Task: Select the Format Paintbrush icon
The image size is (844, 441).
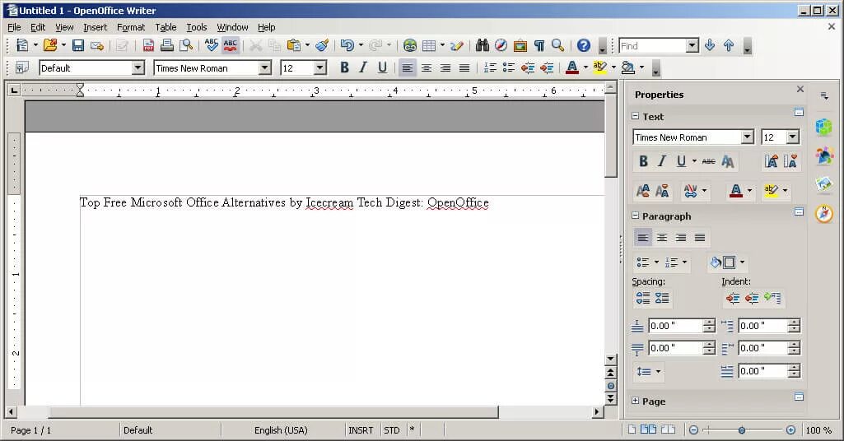Action: [x=322, y=46]
